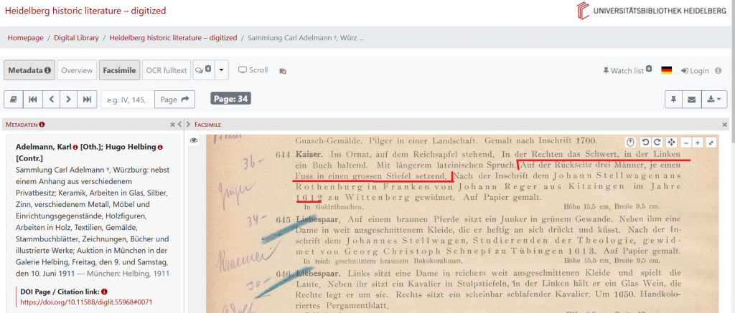The width and height of the screenshot is (735, 313).
Task: Expand the annotations dropdown arrow
Action: 222,70
